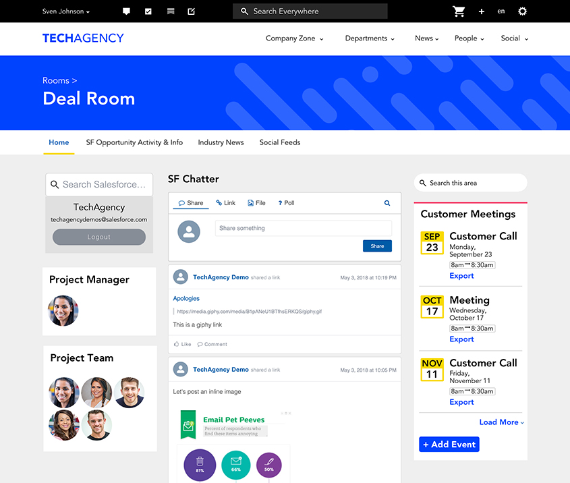570x483 pixels.
Task: Click the user avatar beside Share something
Action: 189,231
